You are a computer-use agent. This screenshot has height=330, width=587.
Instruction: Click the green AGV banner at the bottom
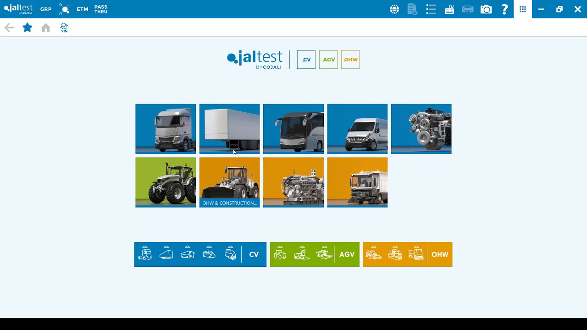(315, 254)
